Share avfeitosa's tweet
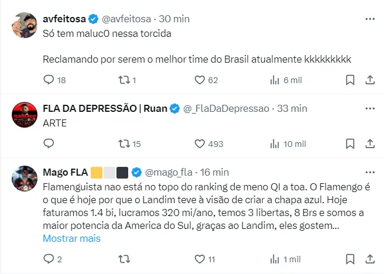 pos(369,80)
